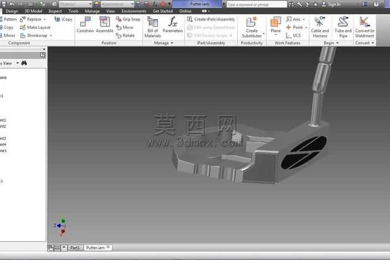The height and width of the screenshot is (260, 390).
Task: Click the Constrain tool
Action: click(85, 25)
